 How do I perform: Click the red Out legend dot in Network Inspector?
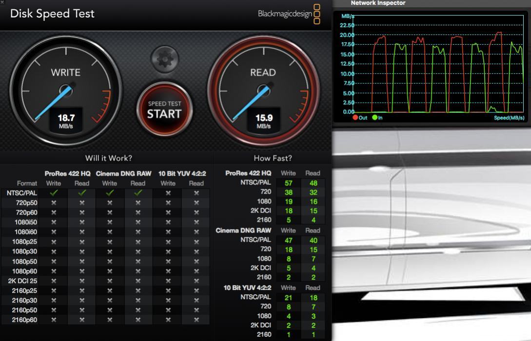pyautogui.click(x=355, y=118)
